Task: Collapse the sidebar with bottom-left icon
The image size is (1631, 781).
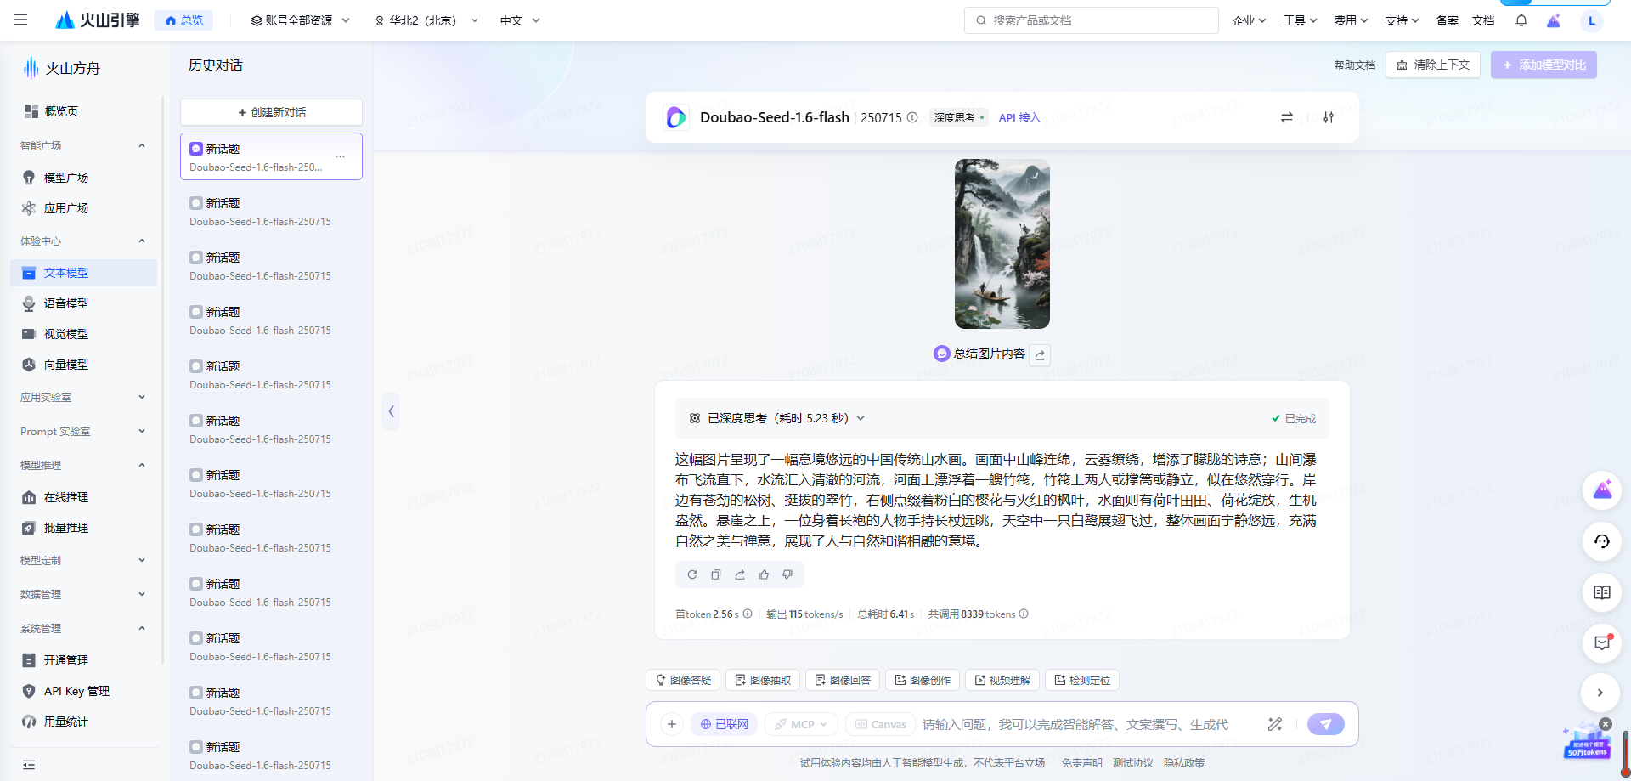Action: pos(29,765)
